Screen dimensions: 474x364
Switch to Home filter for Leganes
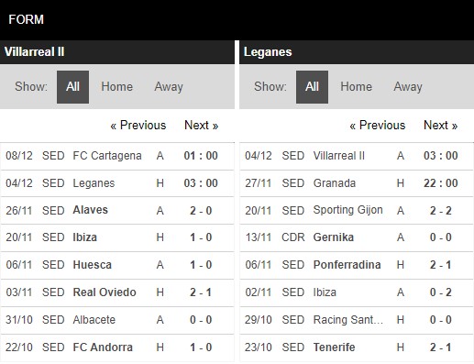tap(357, 87)
